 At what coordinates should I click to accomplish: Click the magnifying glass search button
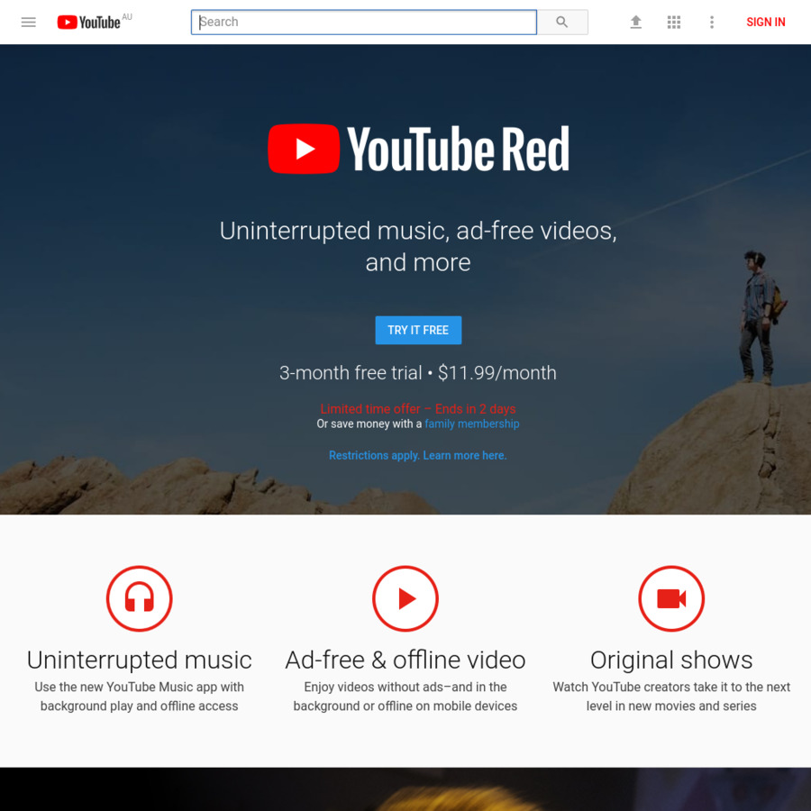point(562,23)
